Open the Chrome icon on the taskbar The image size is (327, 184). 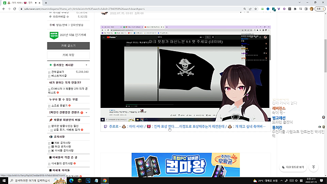click(105, 181)
